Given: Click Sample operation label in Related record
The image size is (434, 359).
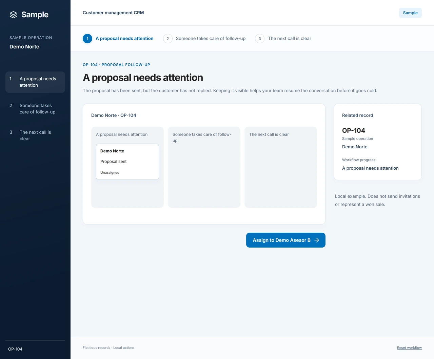Looking at the screenshot, I should pos(357,139).
